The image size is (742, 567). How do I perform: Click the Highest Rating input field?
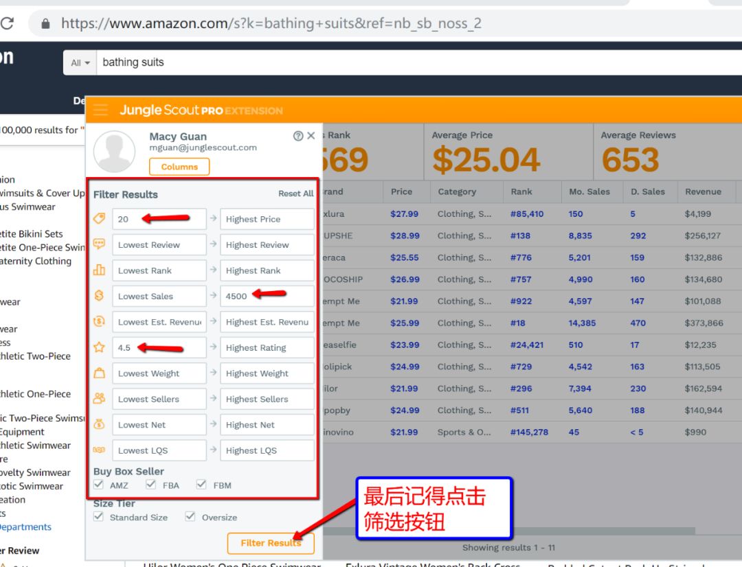pyautogui.click(x=267, y=347)
